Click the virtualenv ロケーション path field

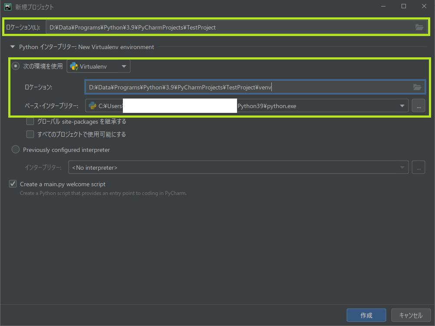pos(255,87)
